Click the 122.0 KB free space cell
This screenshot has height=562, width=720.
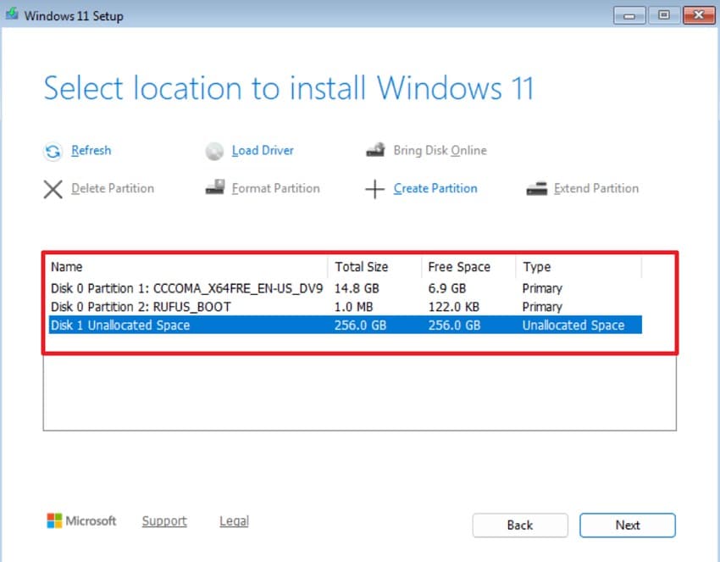454,307
